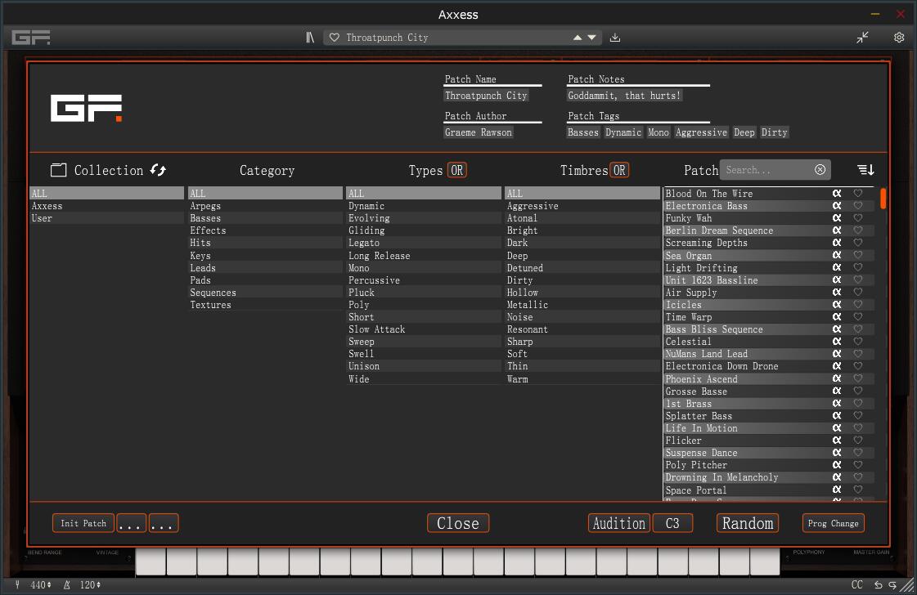Image resolution: width=917 pixels, height=595 pixels.
Task: Go to next patch with down arrow
Action: coord(592,38)
